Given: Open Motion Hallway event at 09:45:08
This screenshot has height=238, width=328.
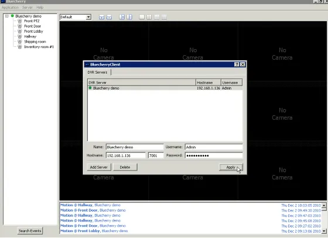Looking at the screenshot, I should point(190,220).
